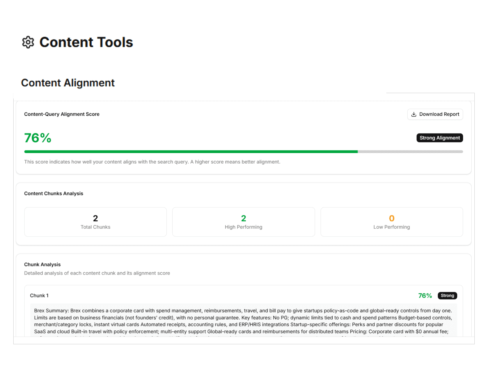Click the gear icon beside Content Tools
Screen dimensions: 488x371
coord(28,42)
